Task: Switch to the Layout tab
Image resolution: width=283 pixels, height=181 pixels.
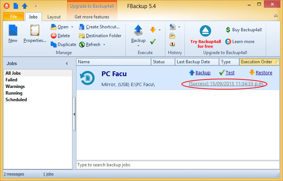Action: point(54,17)
